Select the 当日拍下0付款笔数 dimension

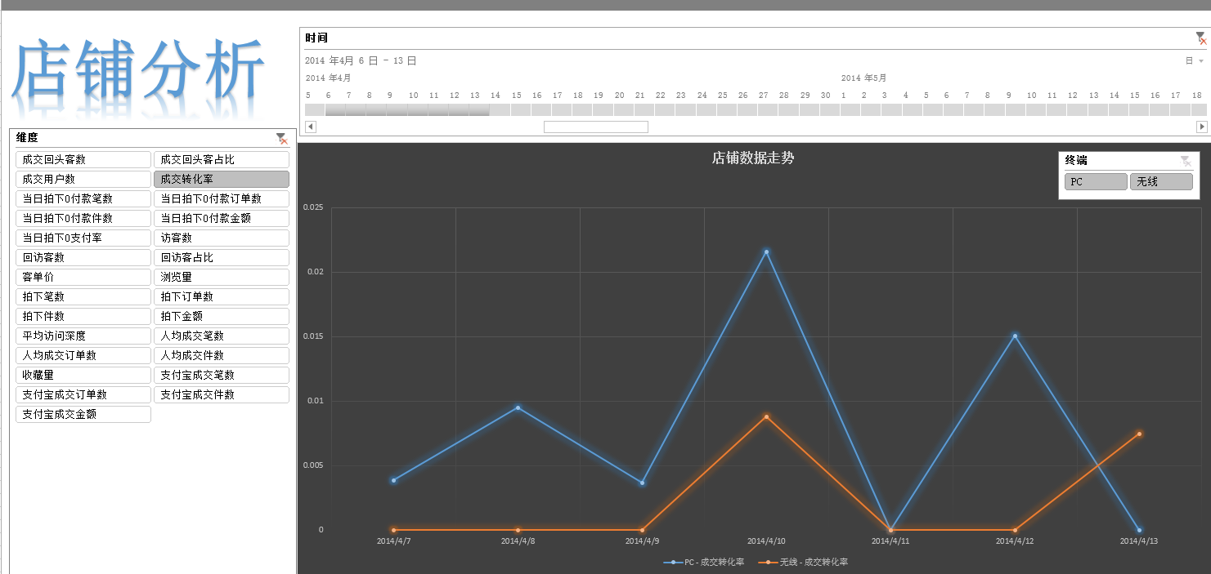(83, 199)
